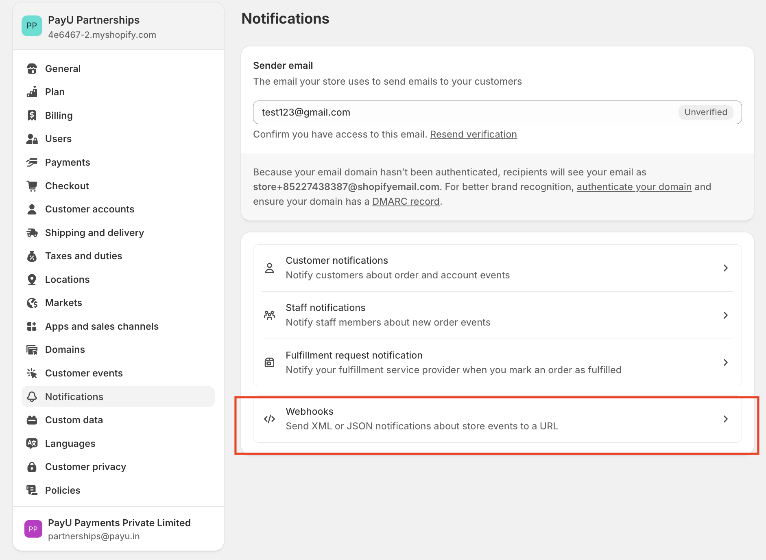This screenshot has height=560, width=766.
Task: Open the authenticate your domain link
Action: pos(634,187)
